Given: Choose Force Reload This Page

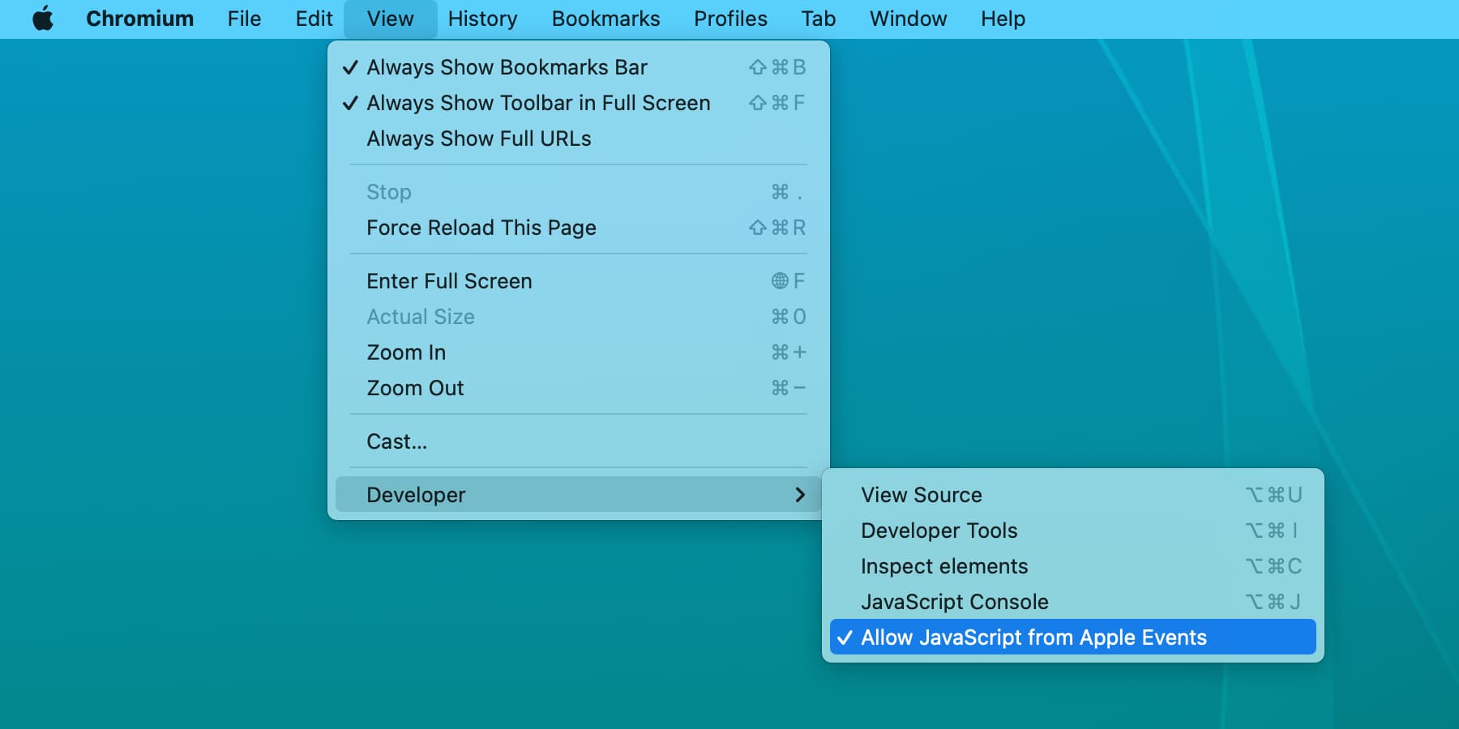Looking at the screenshot, I should (481, 228).
